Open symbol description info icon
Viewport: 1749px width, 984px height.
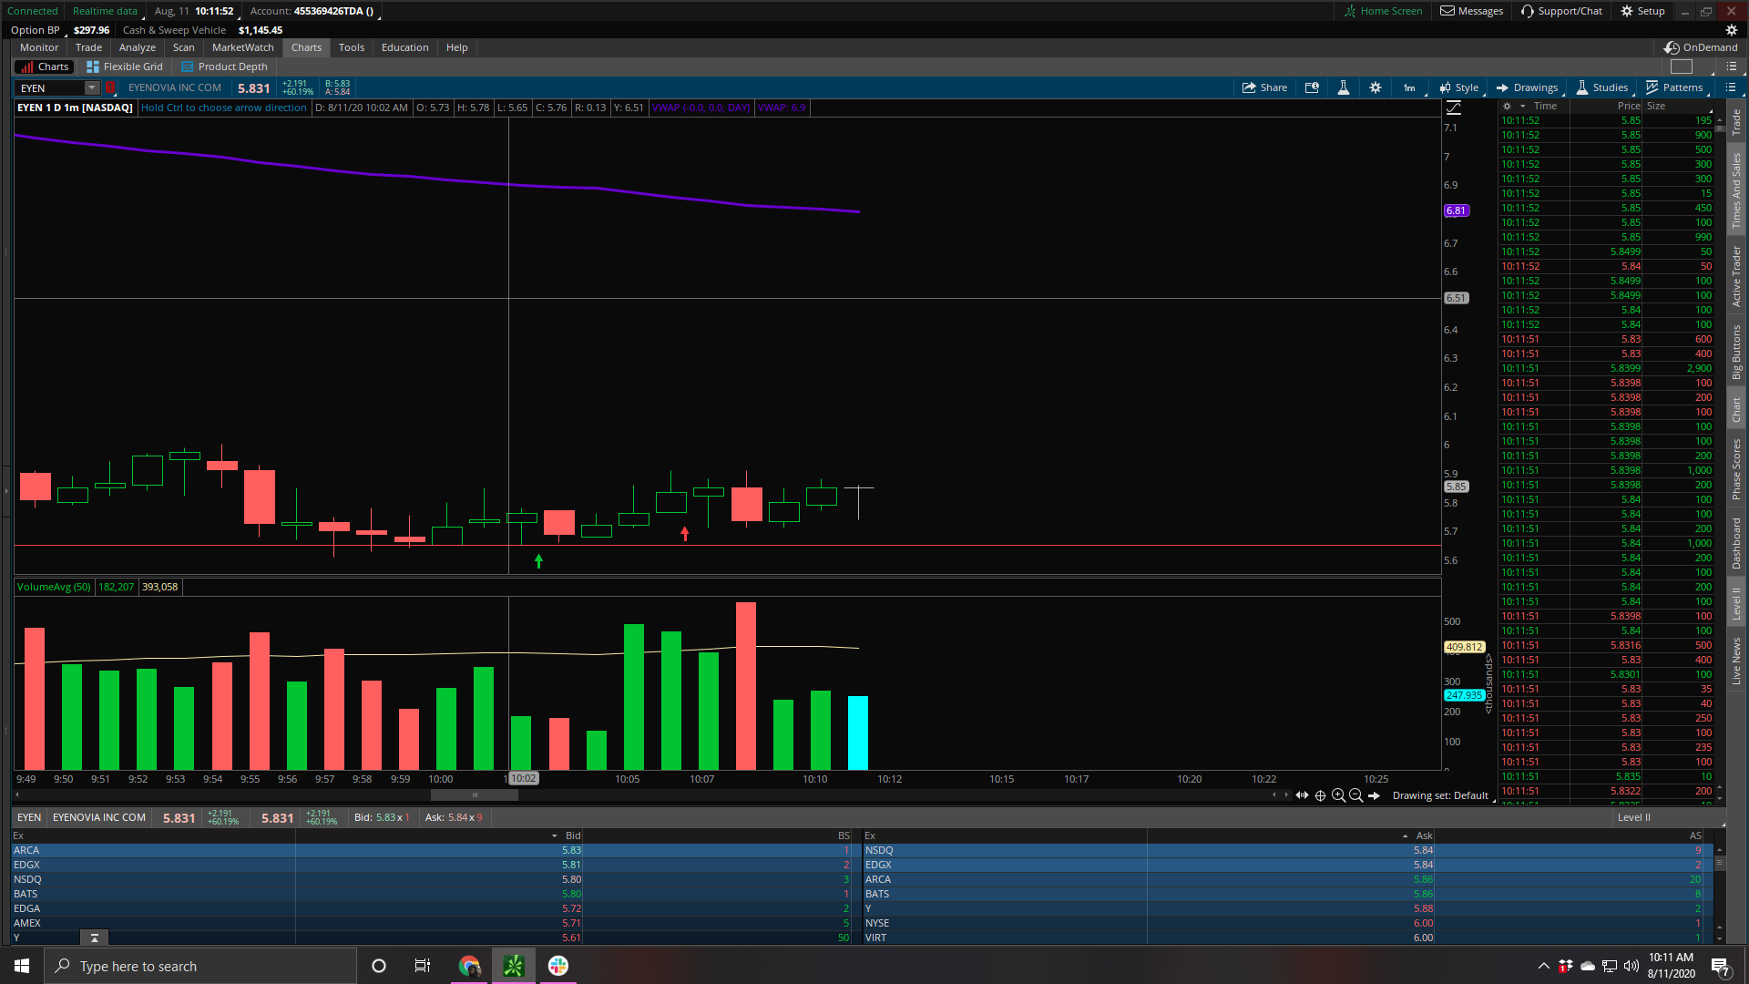point(1312,87)
